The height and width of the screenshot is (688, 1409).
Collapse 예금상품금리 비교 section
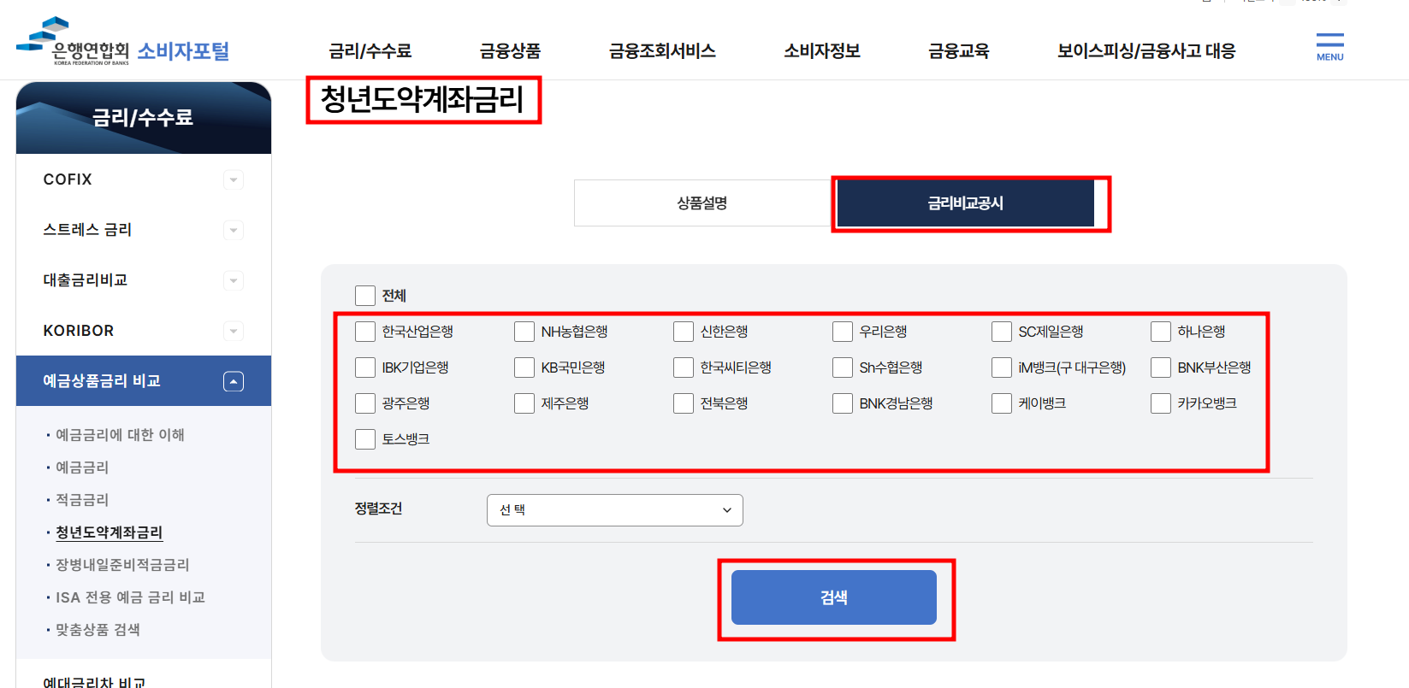tap(234, 381)
